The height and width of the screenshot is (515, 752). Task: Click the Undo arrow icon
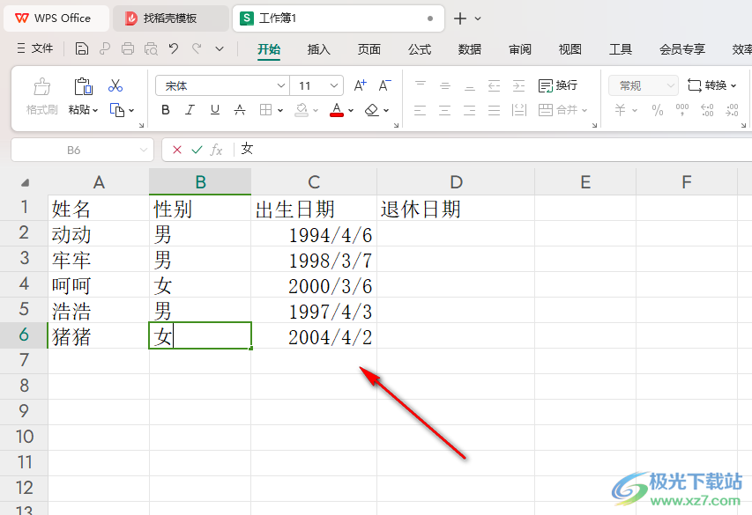(174, 48)
